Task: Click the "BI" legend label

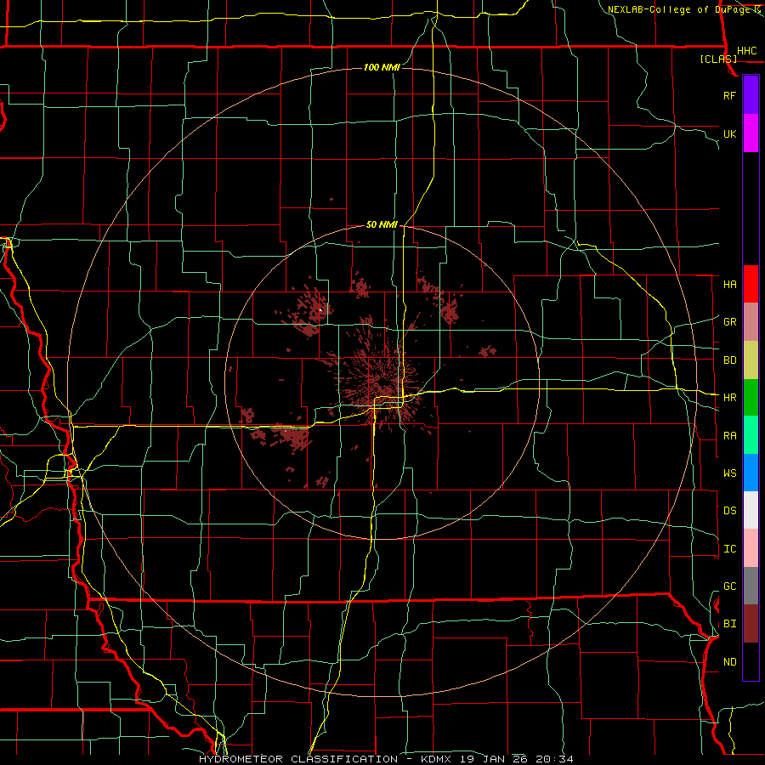Action: 729,624
